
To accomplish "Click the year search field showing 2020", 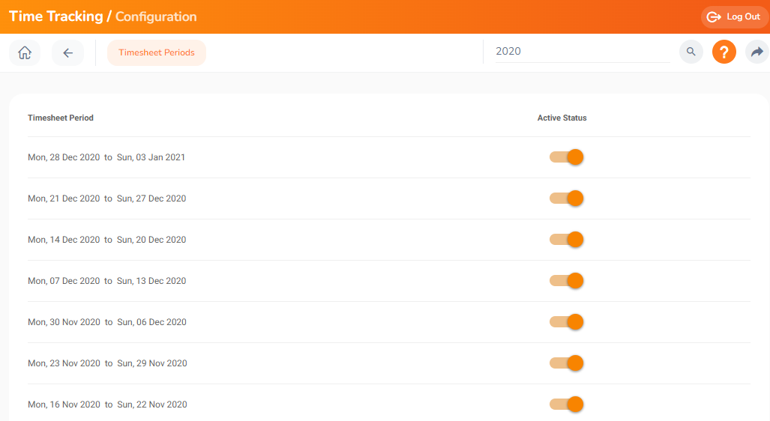I will (581, 52).
